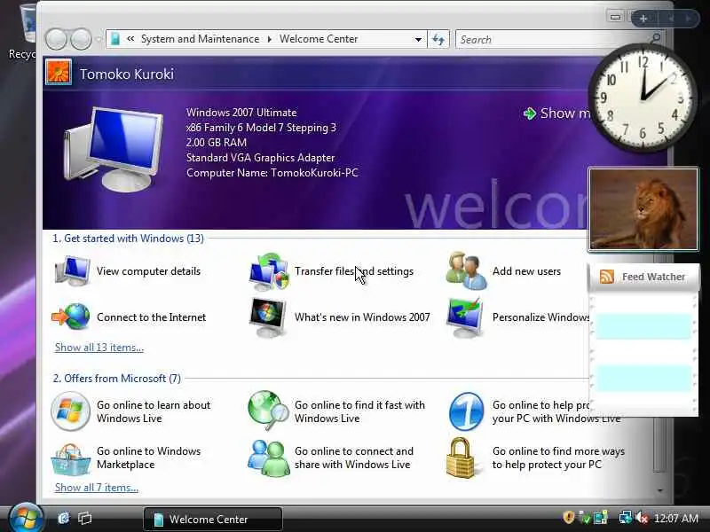Select Go online to connect and share
The image size is (710, 532).
click(x=330, y=458)
